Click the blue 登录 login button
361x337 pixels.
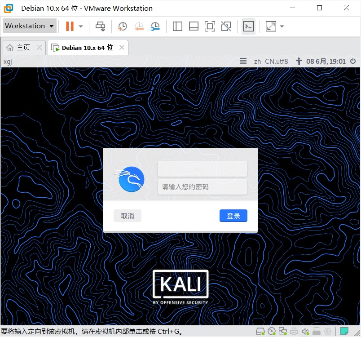click(x=233, y=216)
